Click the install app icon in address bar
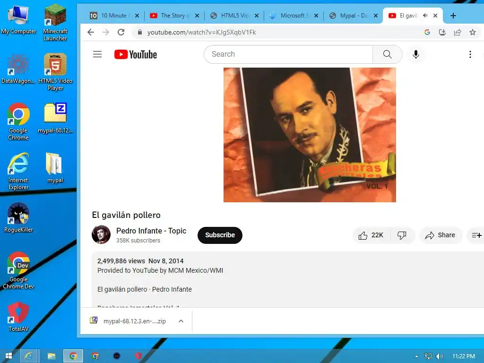 pyautogui.click(x=442, y=32)
